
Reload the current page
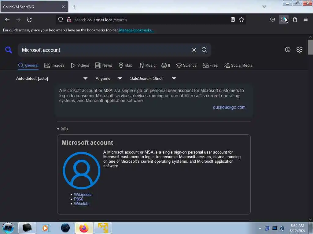pos(29,20)
